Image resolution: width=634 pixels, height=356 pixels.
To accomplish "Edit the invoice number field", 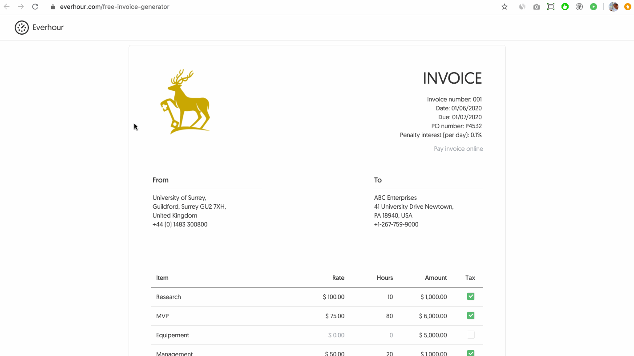I will [454, 99].
